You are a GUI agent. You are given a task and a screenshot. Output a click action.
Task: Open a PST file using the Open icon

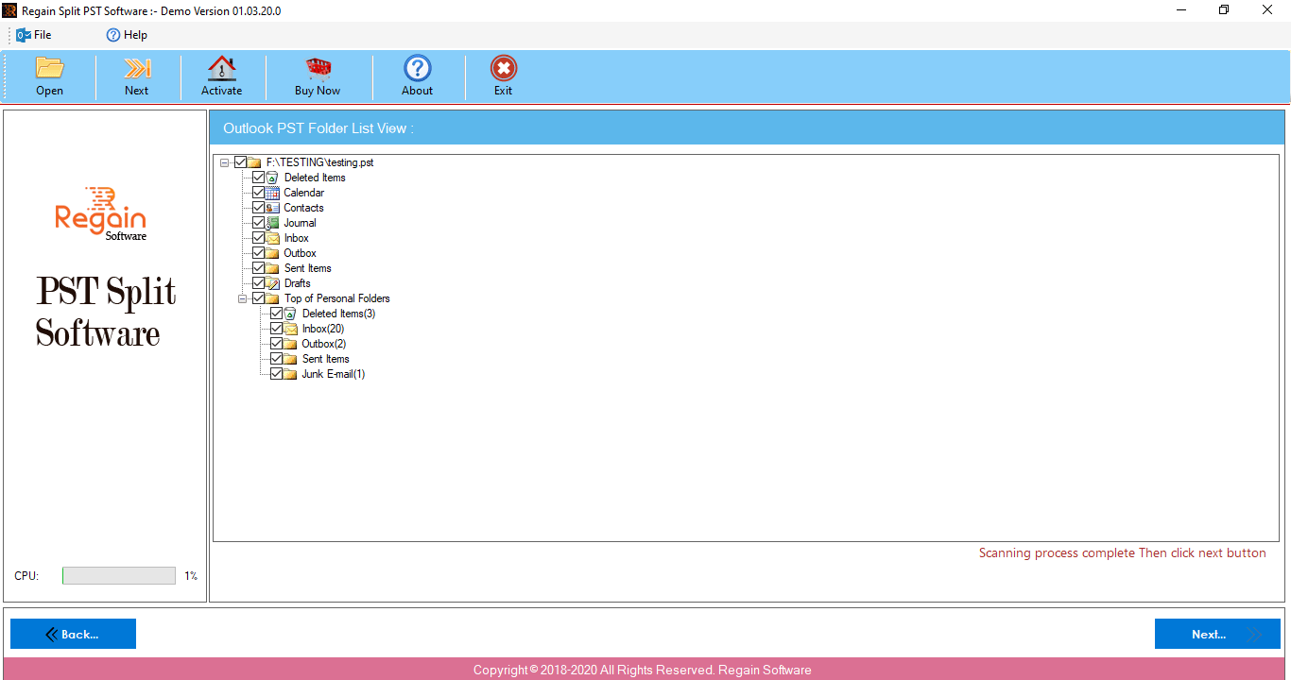[x=49, y=74]
